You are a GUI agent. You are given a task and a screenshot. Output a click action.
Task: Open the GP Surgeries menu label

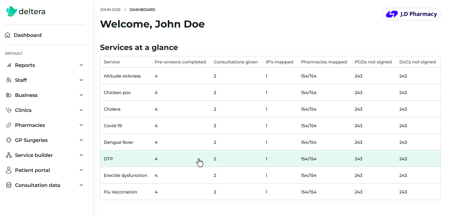point(31,140)
